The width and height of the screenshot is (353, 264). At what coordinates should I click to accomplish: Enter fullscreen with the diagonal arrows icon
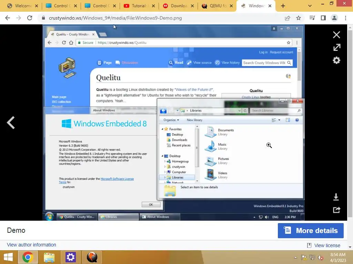pos(336,47)
